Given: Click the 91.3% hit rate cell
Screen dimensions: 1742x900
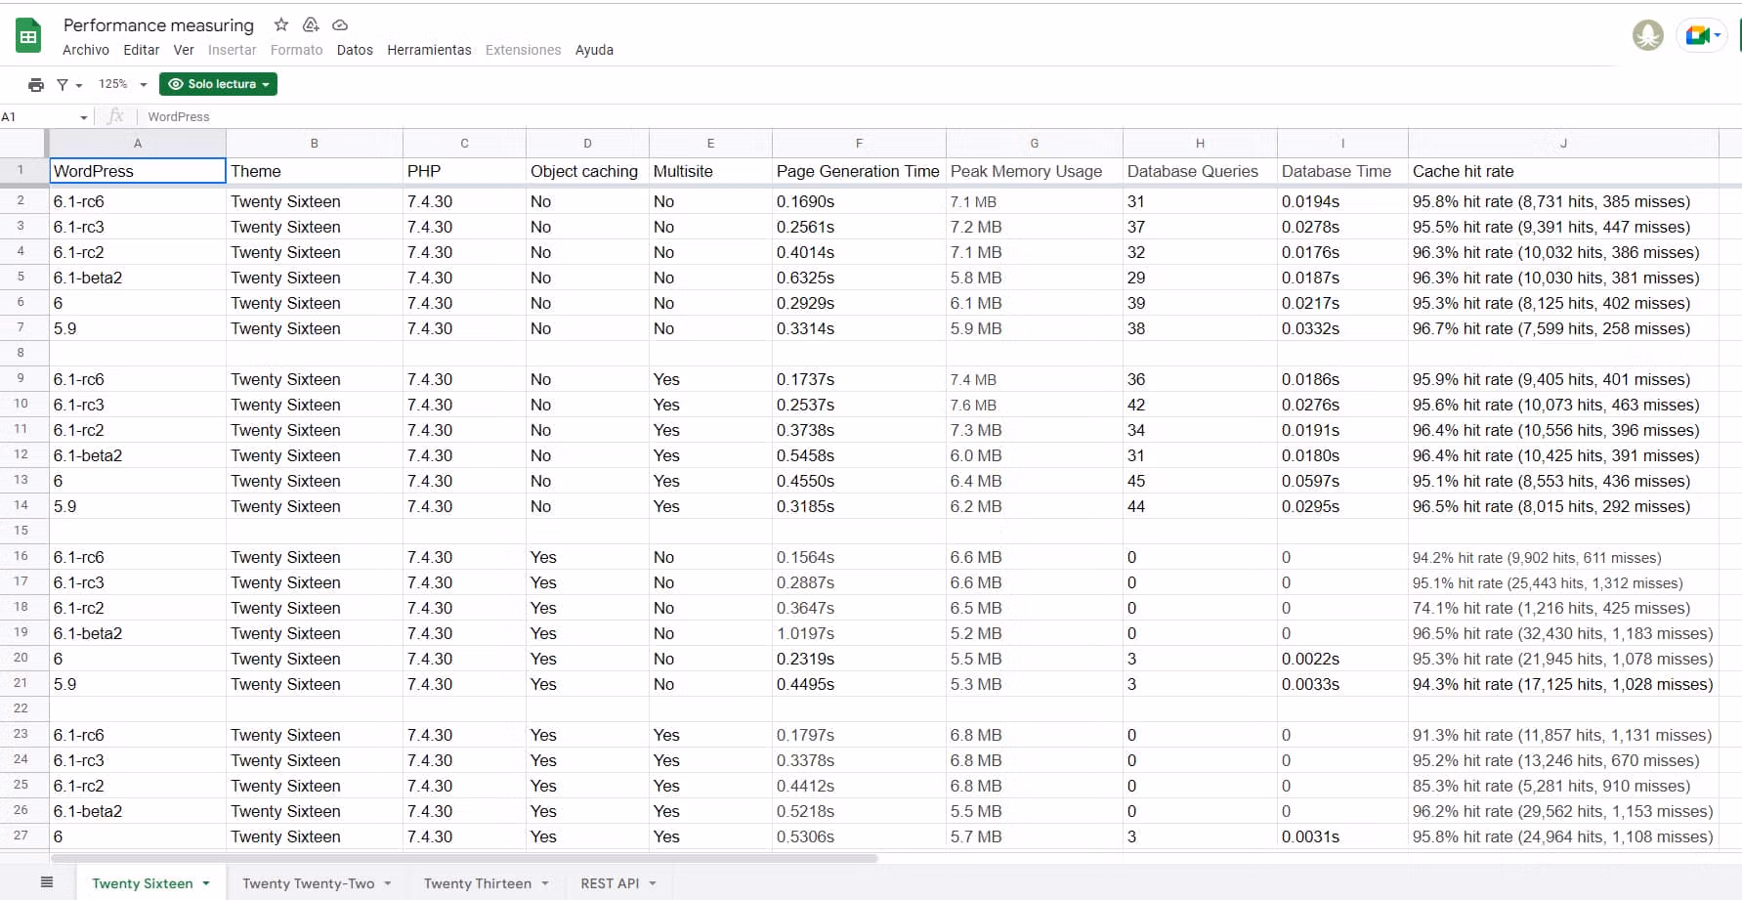Looking at the screenshot, I should coord(1563,735).
